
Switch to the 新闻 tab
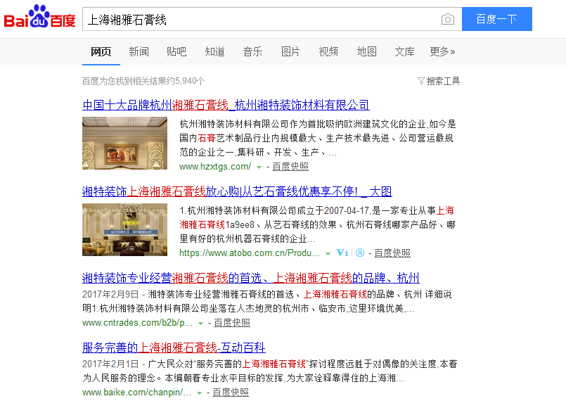(139, 51)
